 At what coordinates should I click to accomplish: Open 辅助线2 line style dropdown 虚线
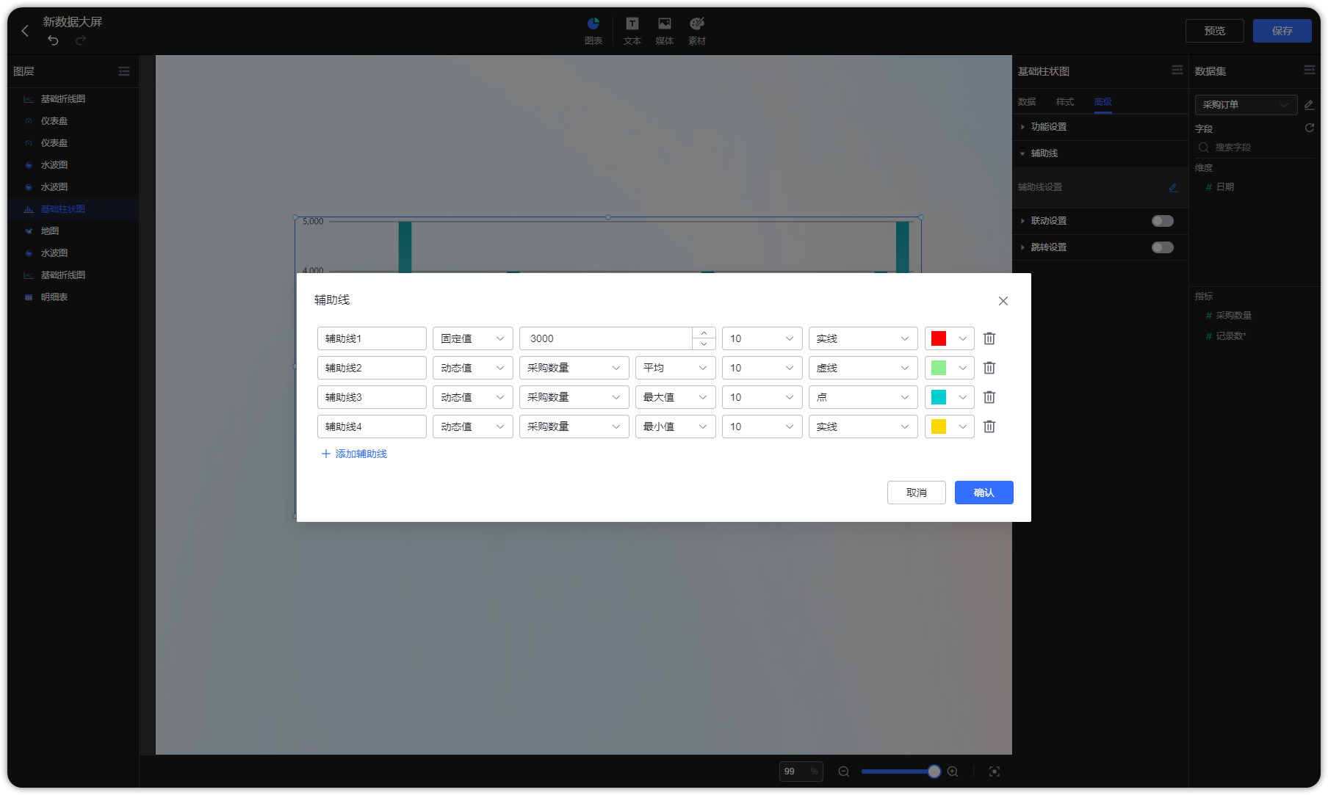863,368
